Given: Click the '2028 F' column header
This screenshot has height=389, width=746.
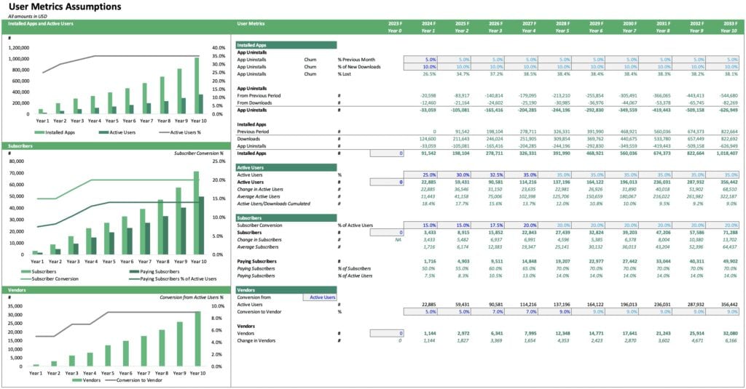Looking at the screenshot, I should 562,23.
